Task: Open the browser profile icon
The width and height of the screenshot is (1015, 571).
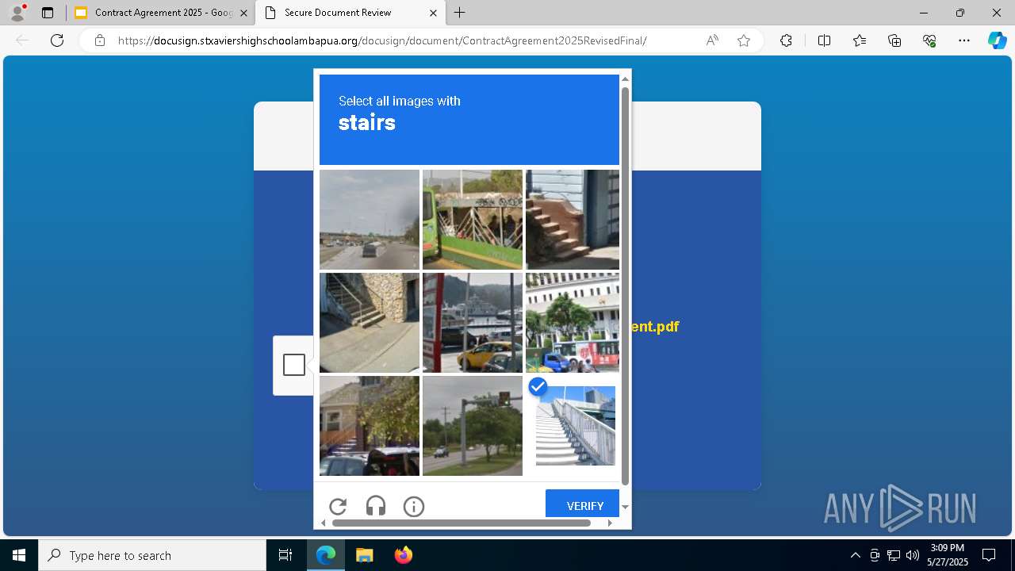Action: [17, 13]
